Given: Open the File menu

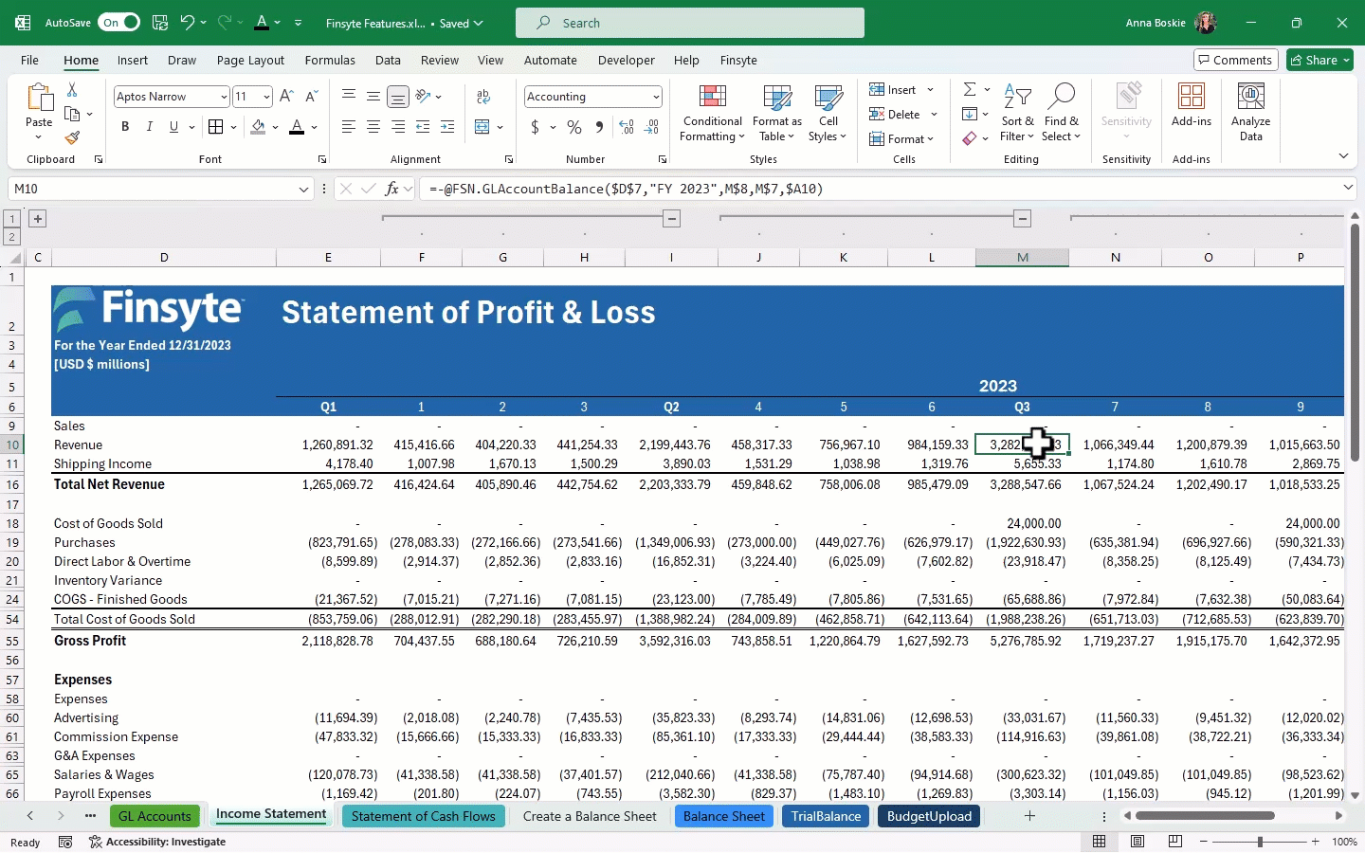Looking at the screenshot, I should coord(29,60).
